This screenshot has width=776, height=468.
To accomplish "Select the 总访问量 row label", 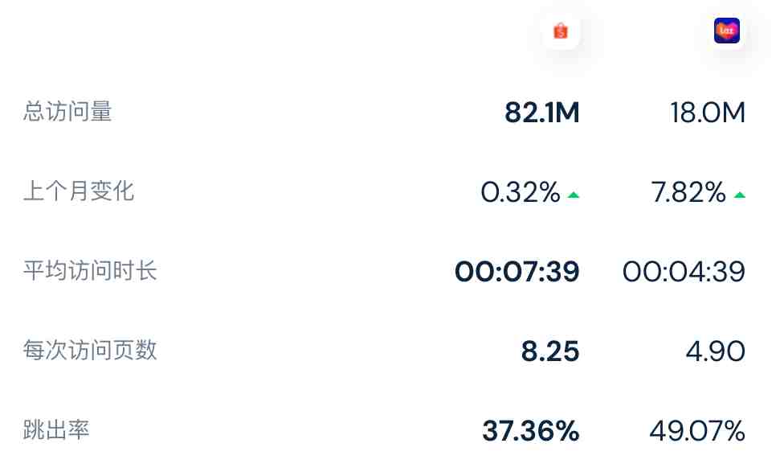I will tap(67, 112).
